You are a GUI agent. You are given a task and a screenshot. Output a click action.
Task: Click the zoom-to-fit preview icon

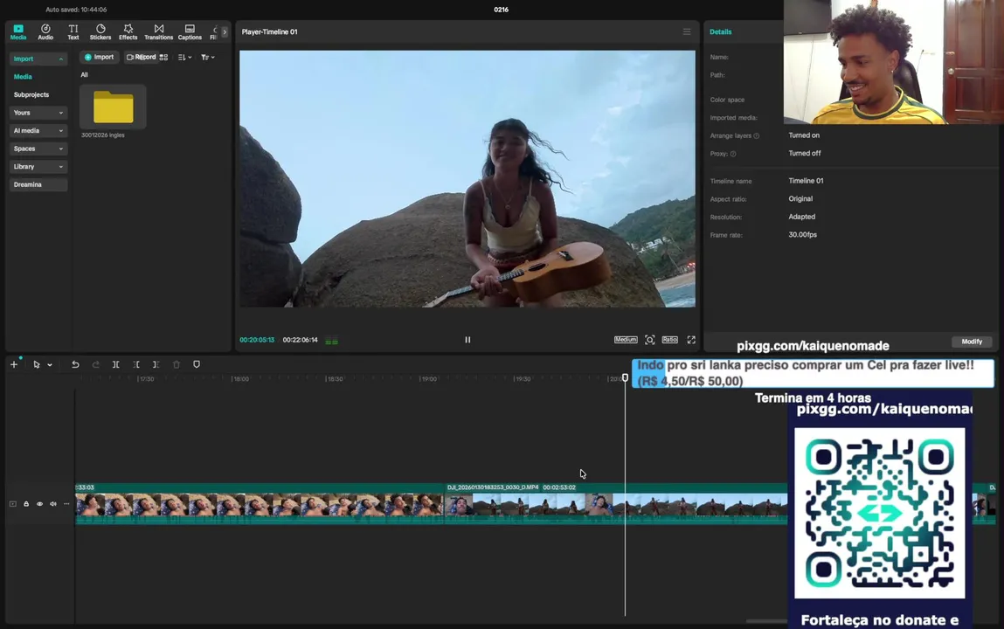tap(650, 340)
